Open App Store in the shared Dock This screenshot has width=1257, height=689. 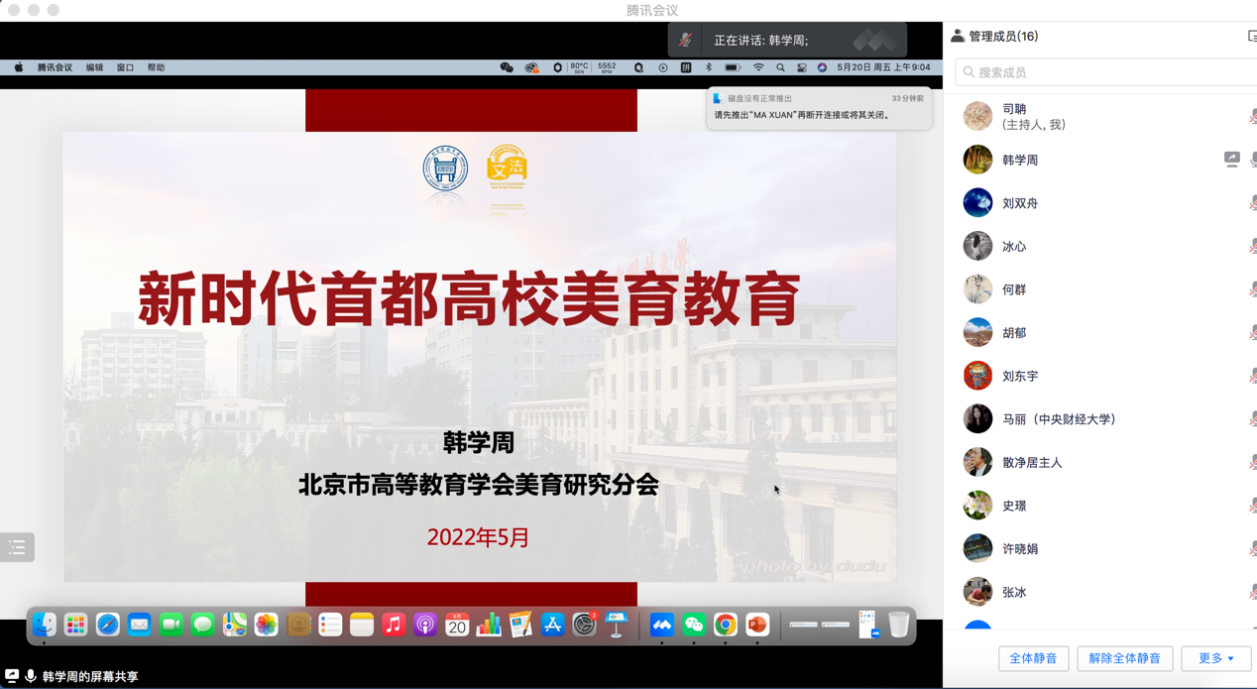pyautogui.click(x=552, y=625)
